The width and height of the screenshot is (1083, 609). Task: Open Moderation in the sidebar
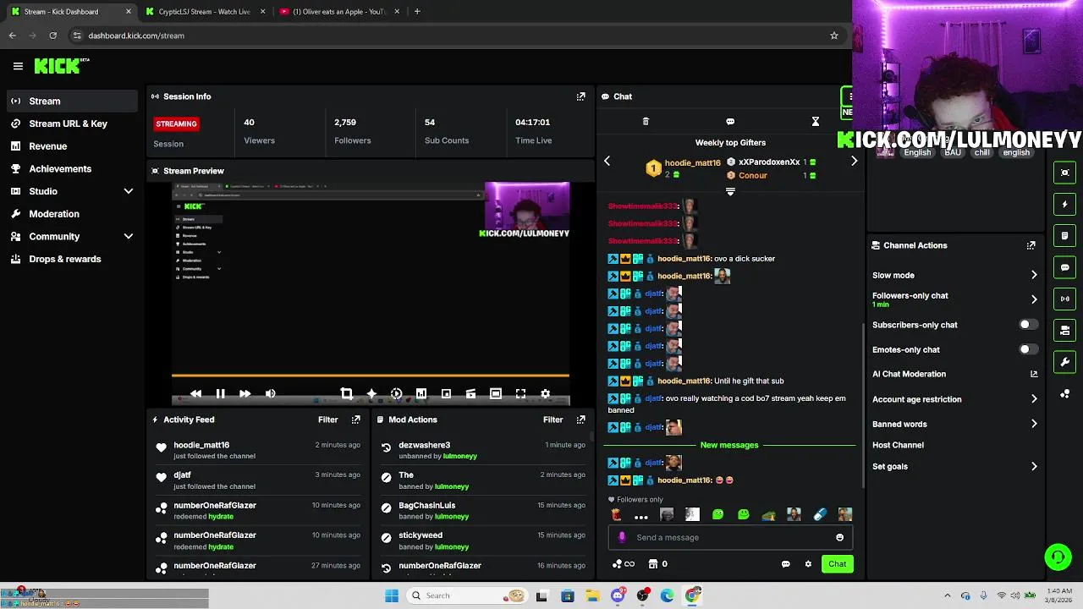pos(72,214)
